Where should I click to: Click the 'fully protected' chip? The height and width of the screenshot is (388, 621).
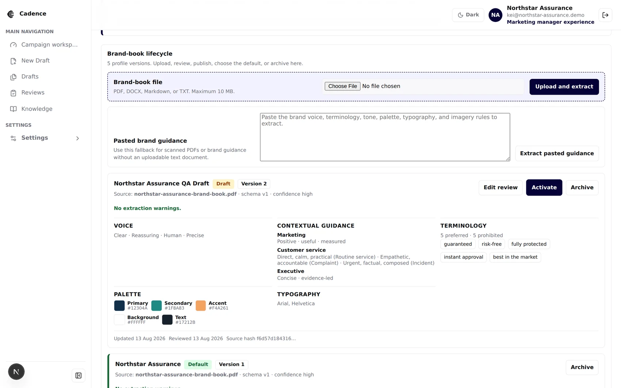(x=529, y=244)
